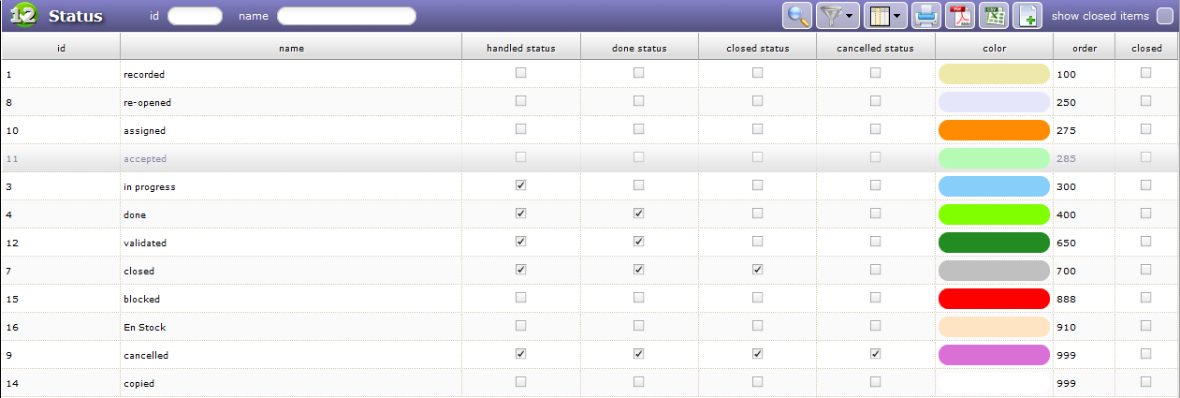The width and height of the screenshot is (1180, 398).
Task: Click the search magnifier icon
Action: coord(797,15)
